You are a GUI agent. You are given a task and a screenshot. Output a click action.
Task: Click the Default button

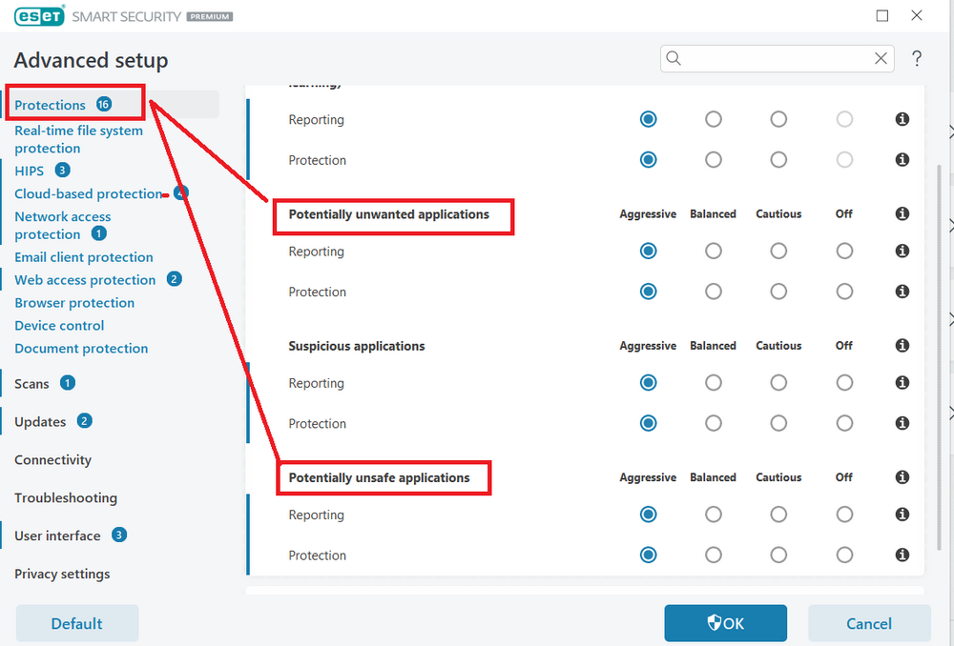click(x=77, y=623)
